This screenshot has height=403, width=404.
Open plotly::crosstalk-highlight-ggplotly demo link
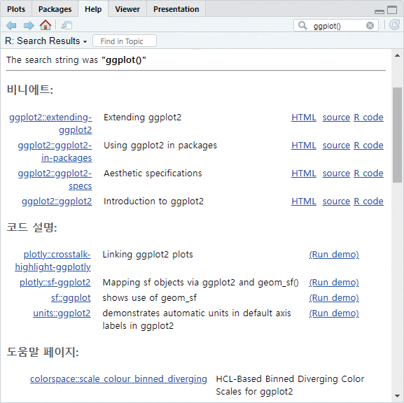(53, 261)
